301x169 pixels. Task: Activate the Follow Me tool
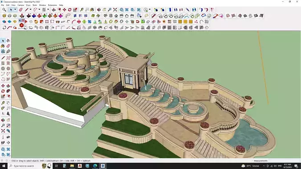8,91
